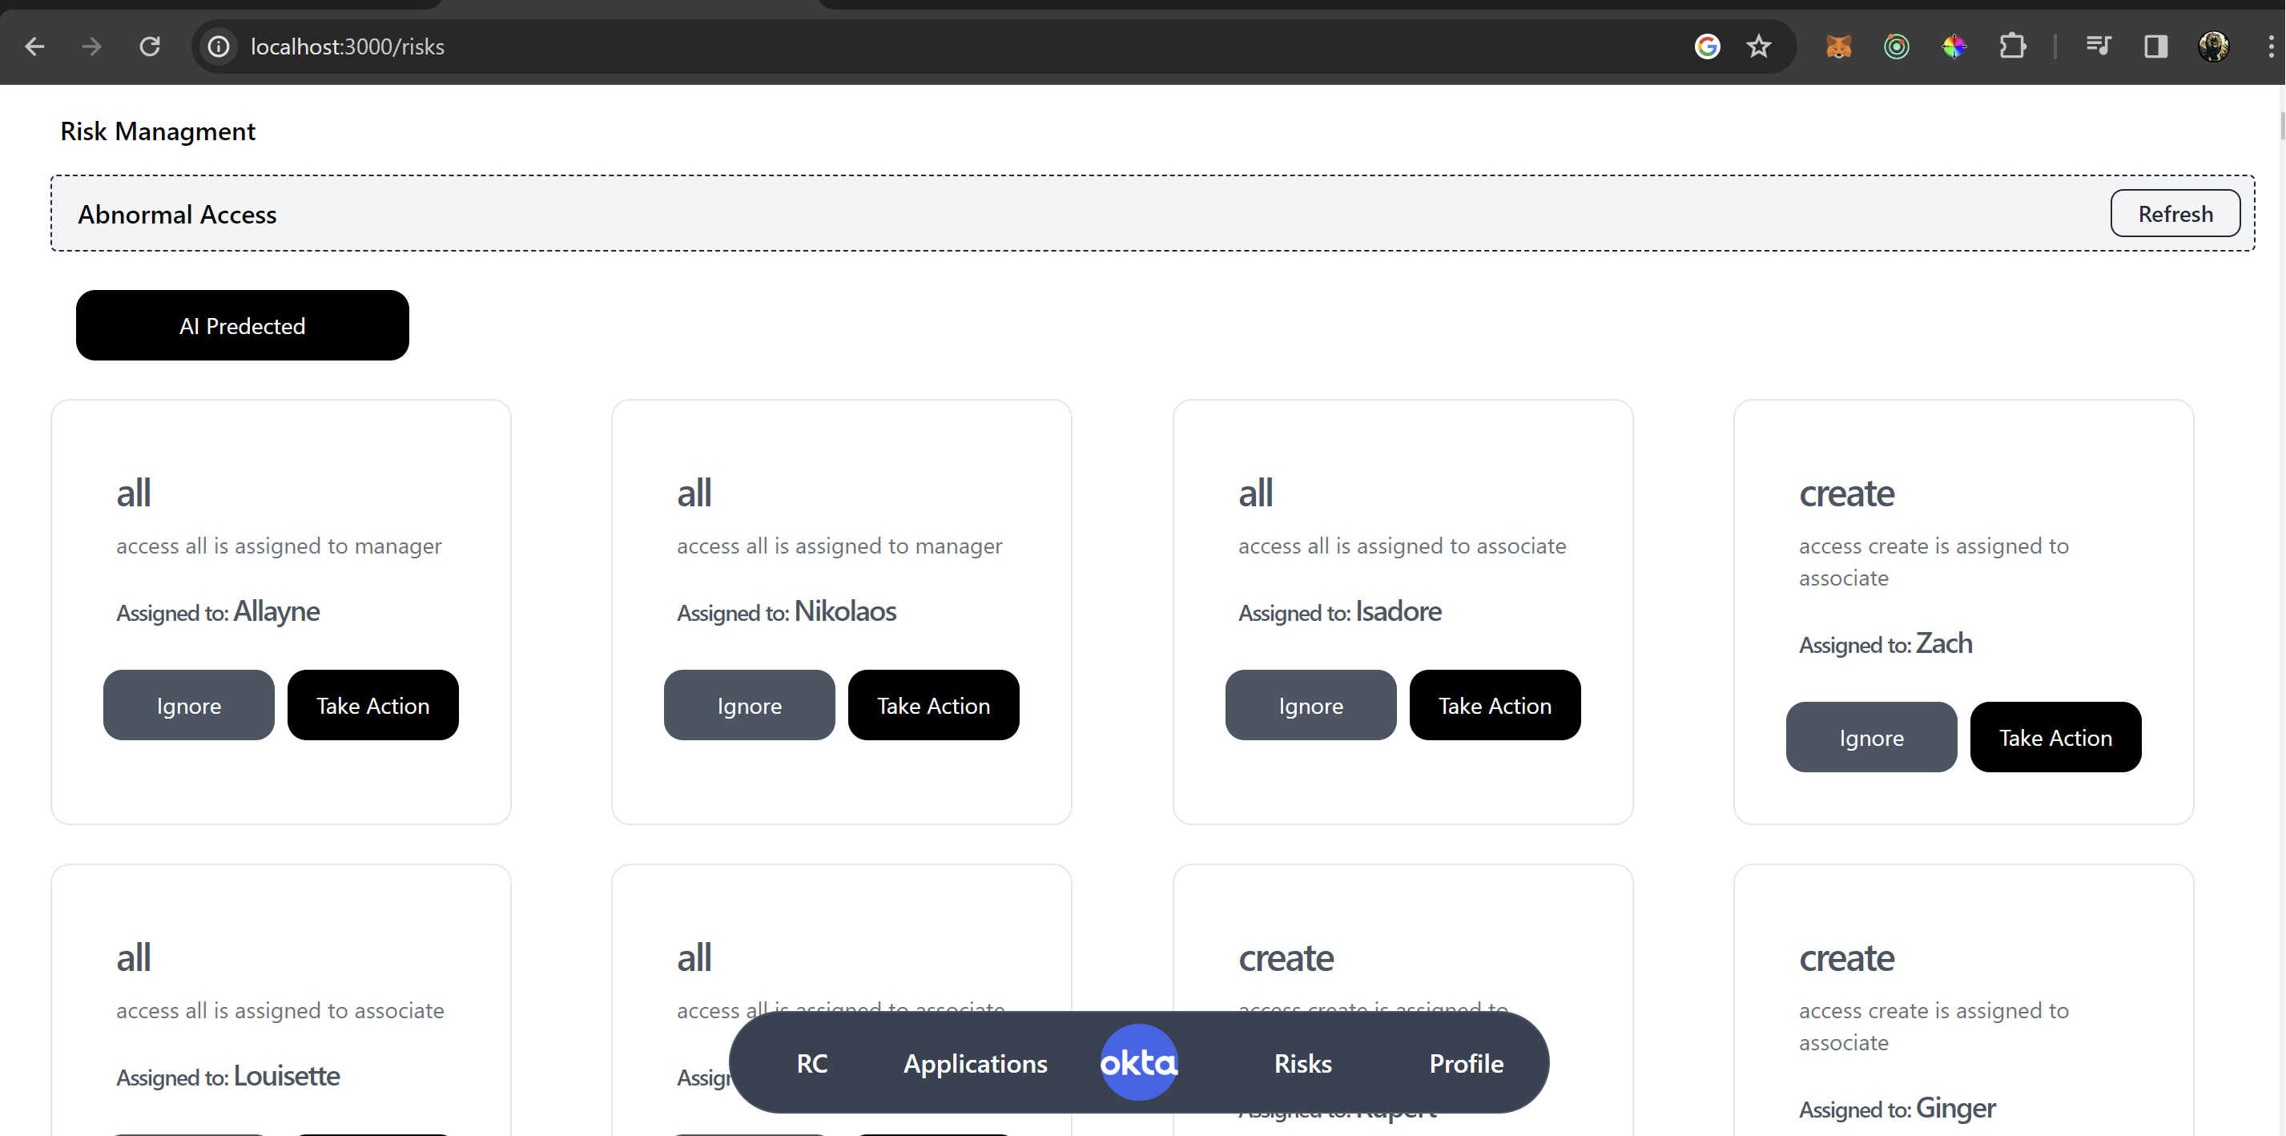Screen dimensions: 2286x1136
Task: Open the MetaMask extension
Action: point(1839,46)
